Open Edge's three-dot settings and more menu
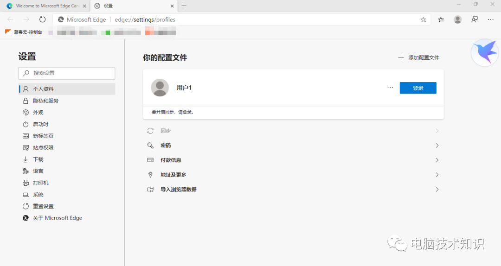 coord(491,20)
